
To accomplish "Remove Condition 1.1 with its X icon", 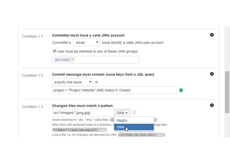I will (x=212, y=35).
